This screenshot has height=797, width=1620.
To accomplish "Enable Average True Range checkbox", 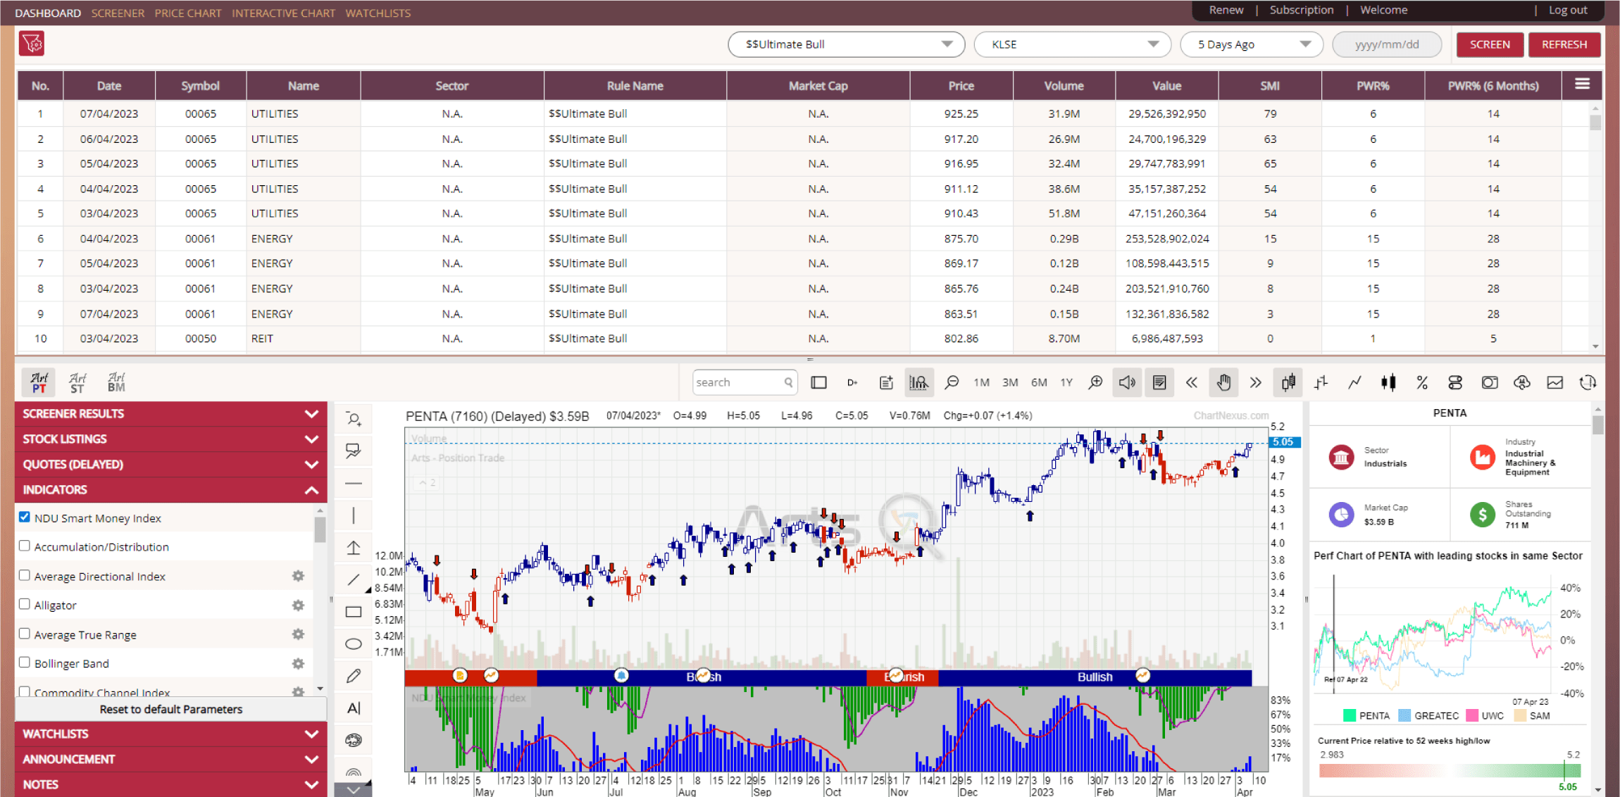I will [x=25, y=634].
